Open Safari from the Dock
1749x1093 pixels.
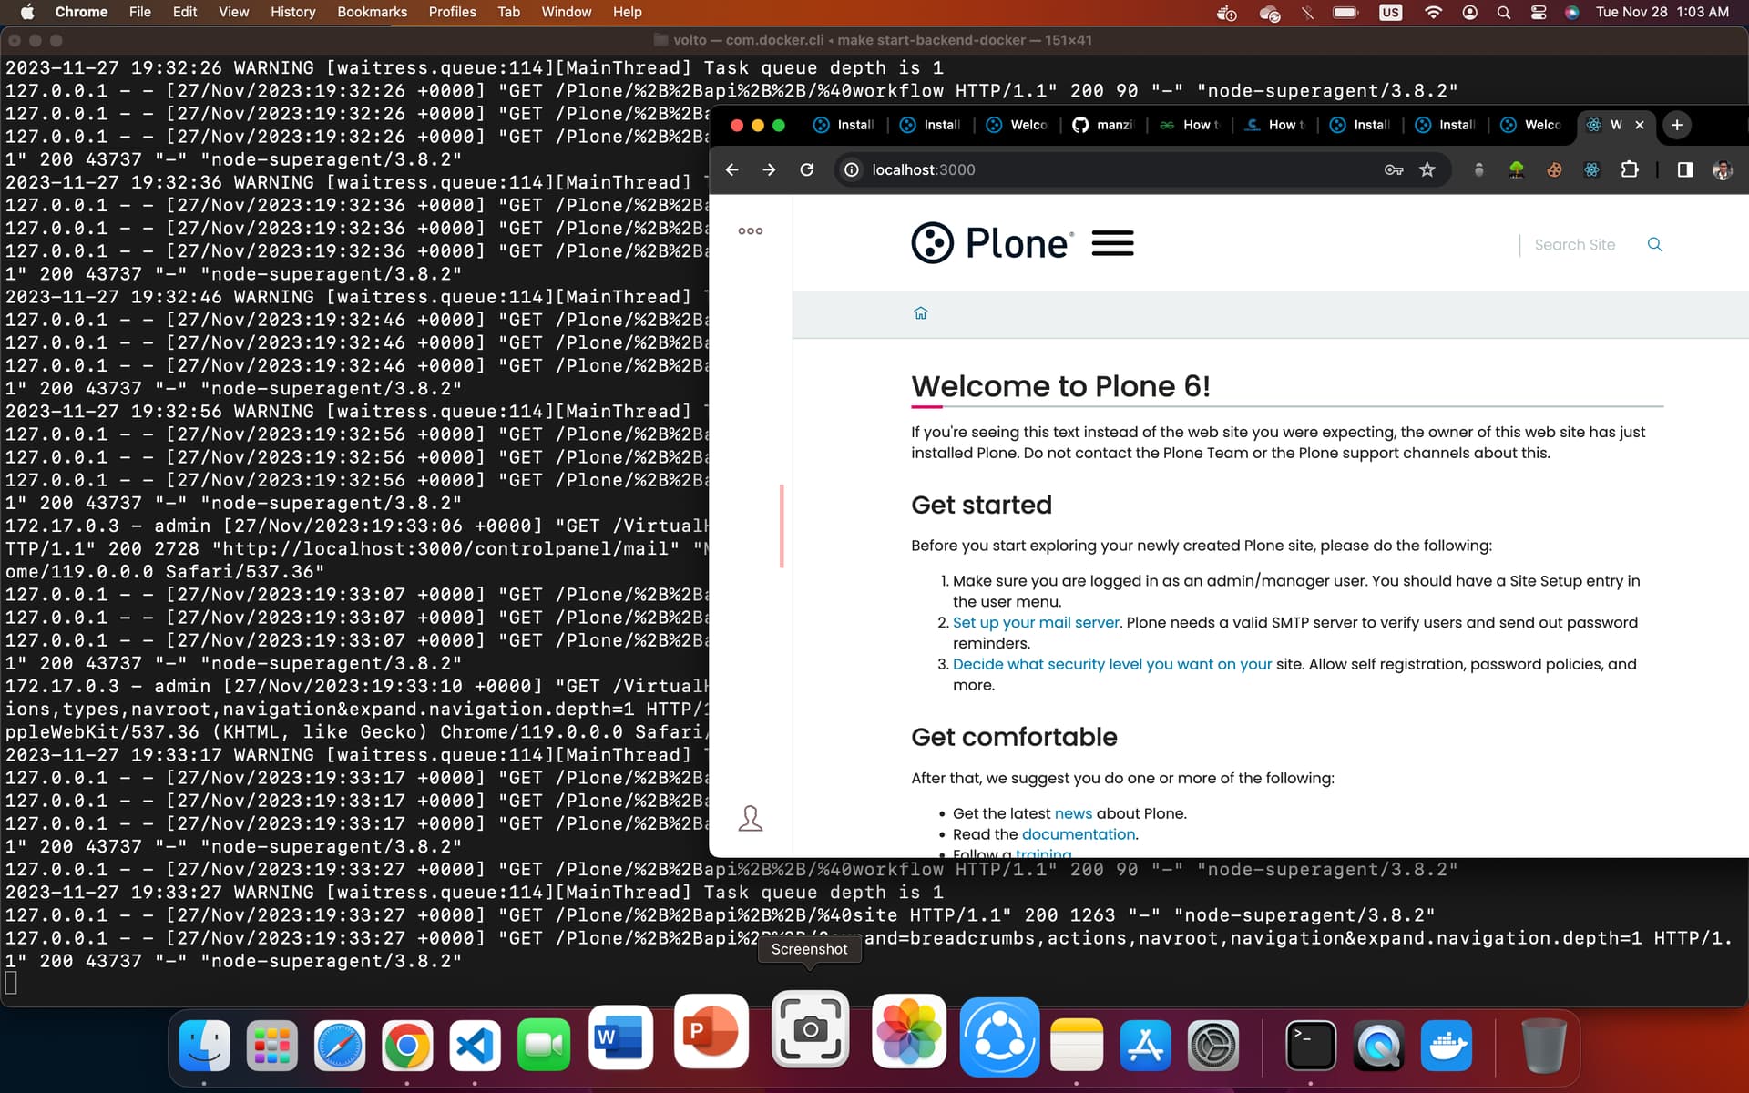pyautogui.click(x=339, y=1045)
